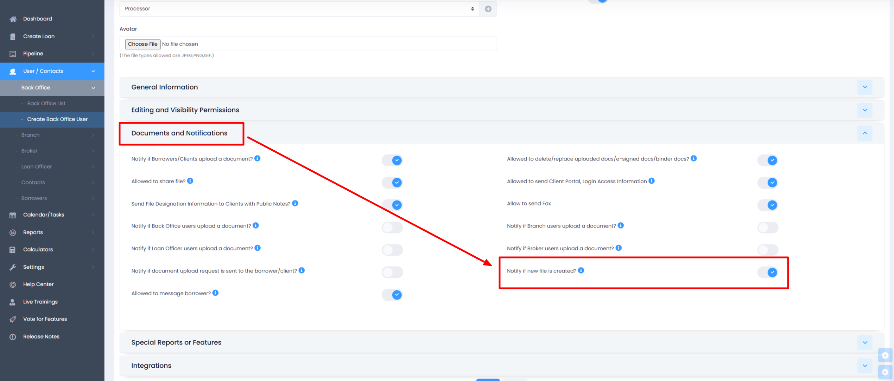Open the Contacts submenu
This screenshot has height=381, width=894.
[52, 183]
